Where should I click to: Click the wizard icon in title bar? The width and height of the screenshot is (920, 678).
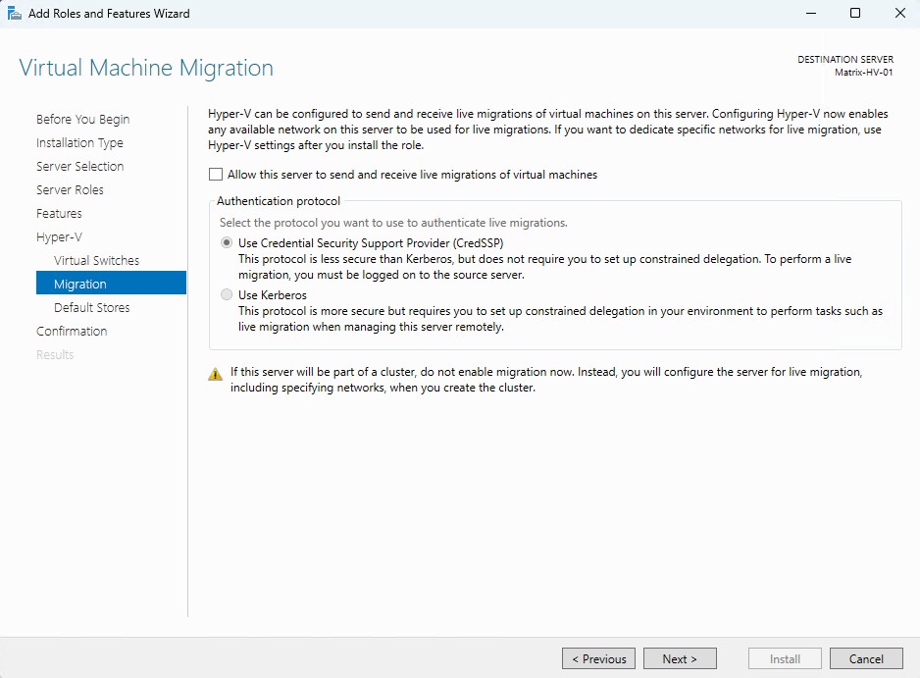pos(14,13)
